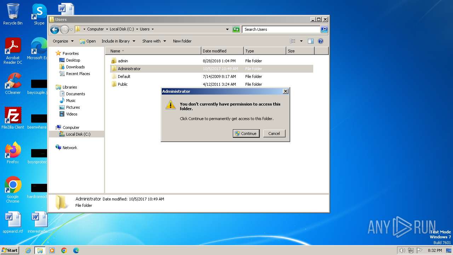The height and width of the screenshot is (255, 453).
Task: Click the Type column header
Action: [265, 51]
